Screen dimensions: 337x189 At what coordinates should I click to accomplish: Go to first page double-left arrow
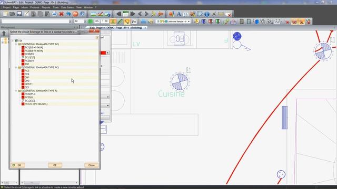click(118, 14)
